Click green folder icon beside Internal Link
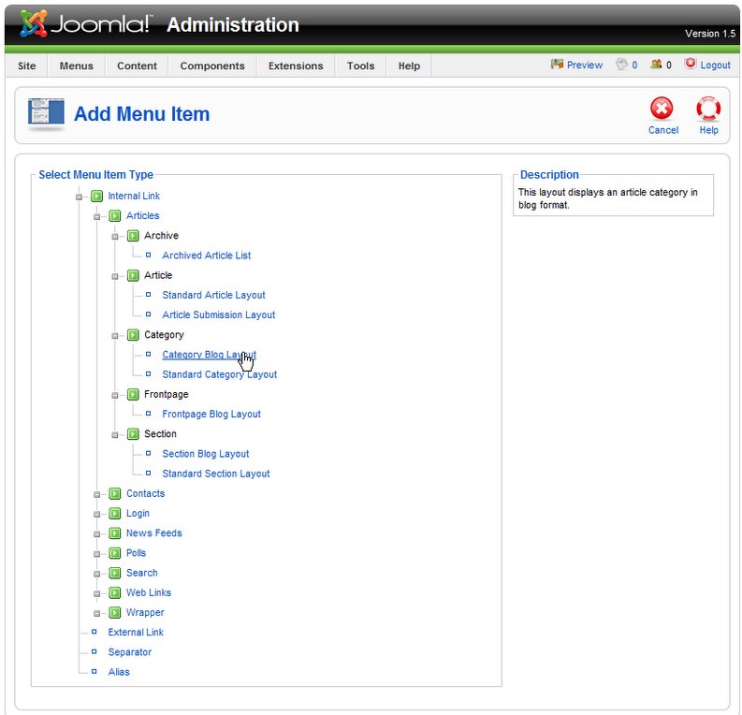Screen dimensions: 742x715 (97, 196)
